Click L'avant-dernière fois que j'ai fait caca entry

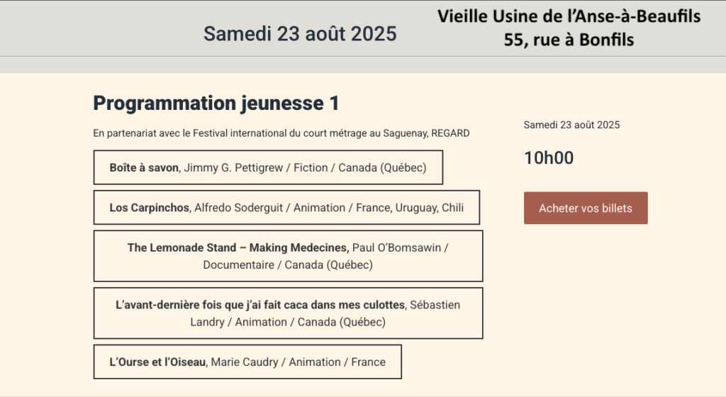(288, 313)
